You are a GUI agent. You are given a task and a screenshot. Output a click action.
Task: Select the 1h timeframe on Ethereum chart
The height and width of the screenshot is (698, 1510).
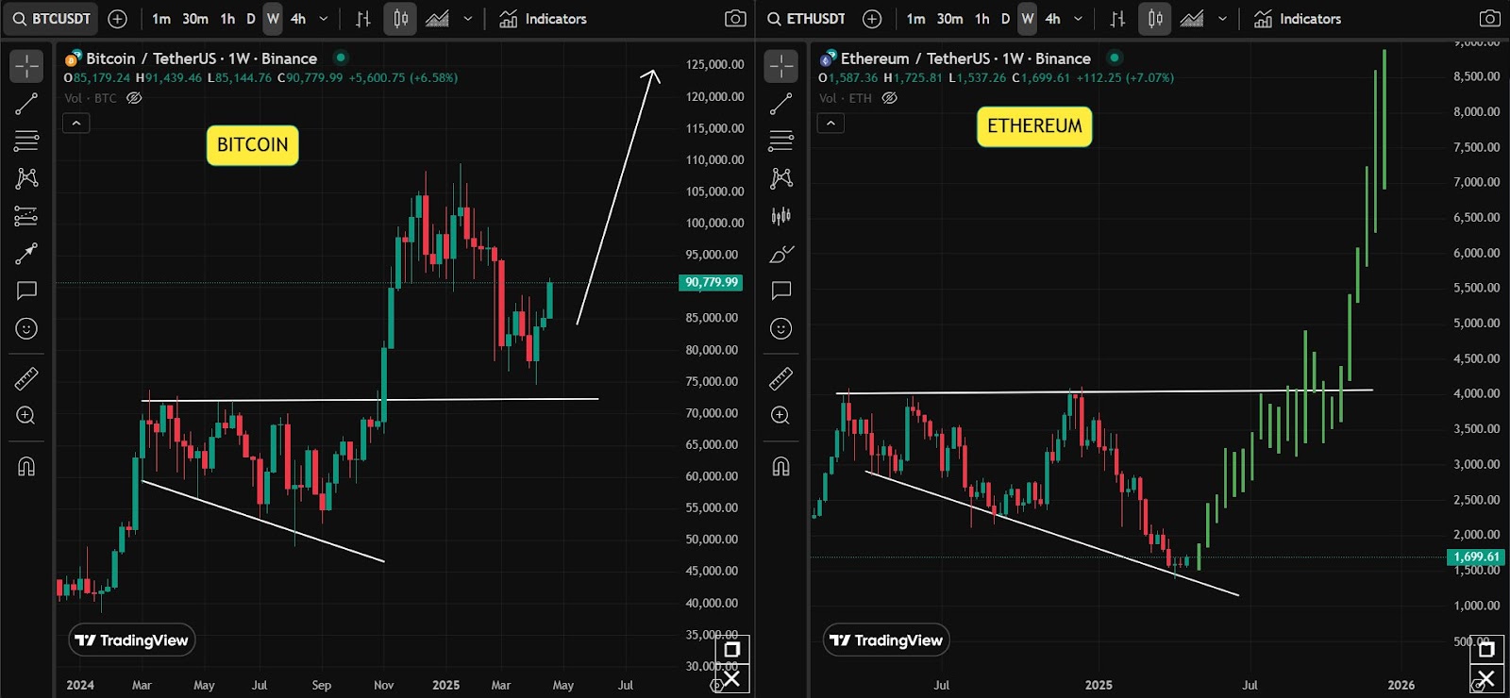click(x=982, y=19)
